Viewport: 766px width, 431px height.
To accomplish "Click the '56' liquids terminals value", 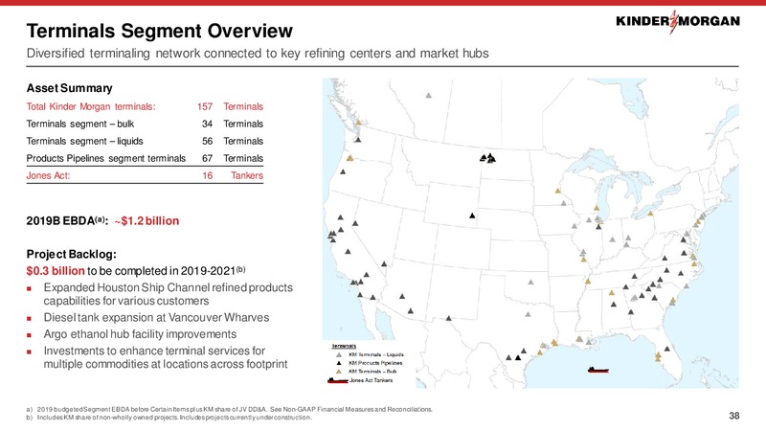I will [207, 141].
